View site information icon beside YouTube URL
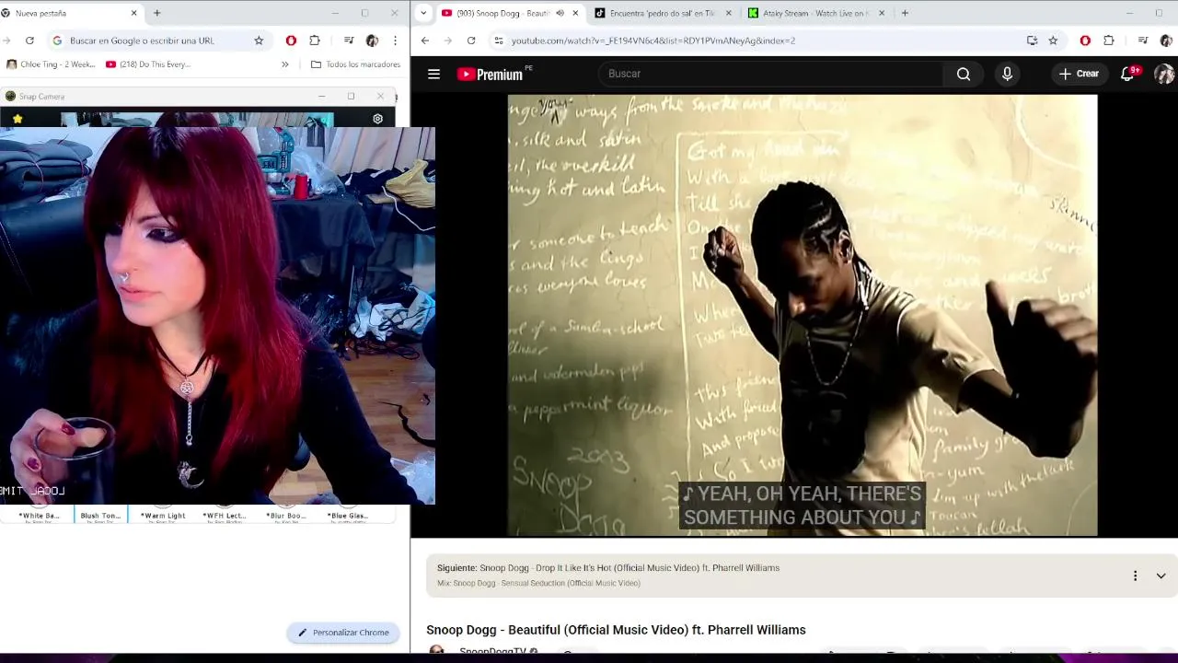1178x663 pixels. pyautogui.click(x=498, y=41)
